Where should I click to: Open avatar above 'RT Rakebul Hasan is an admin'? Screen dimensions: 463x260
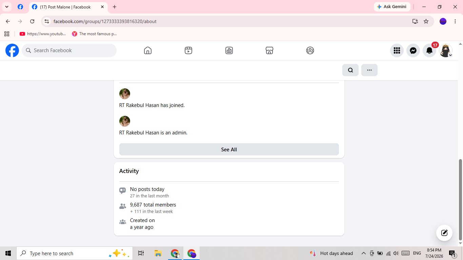tap(125, 121)
